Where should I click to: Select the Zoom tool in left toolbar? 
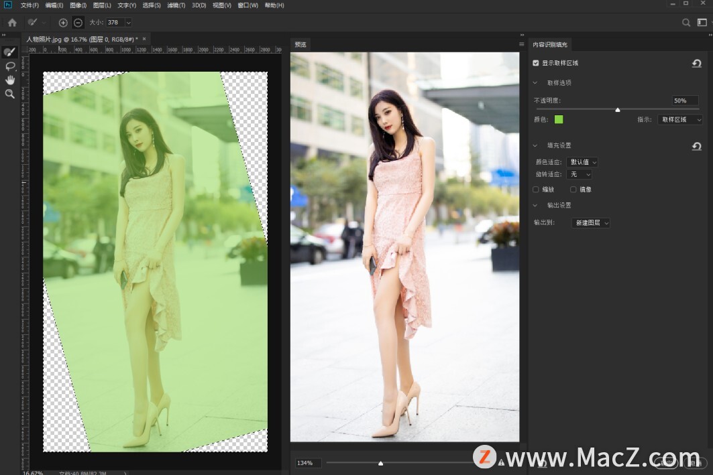[9, 94]
